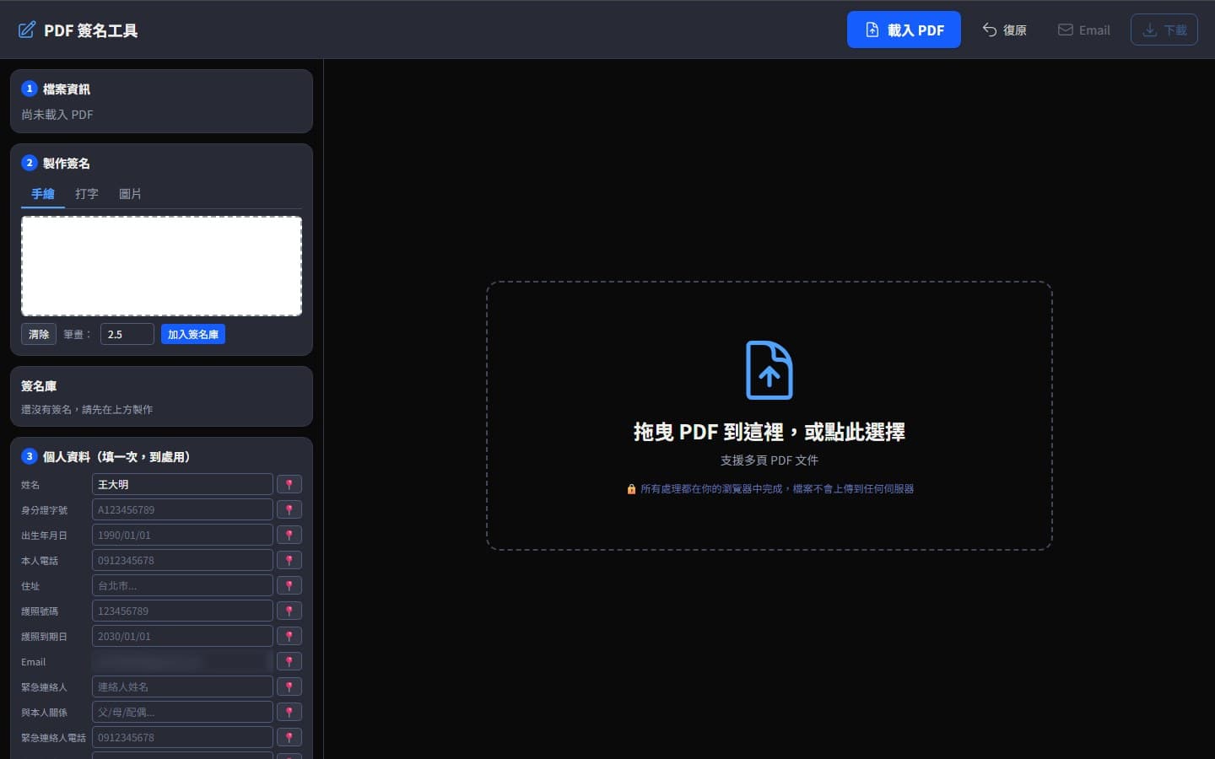Click the pin icon for 緊急連絡人 row
1215x759 pixels.
[x=289, y=686]
